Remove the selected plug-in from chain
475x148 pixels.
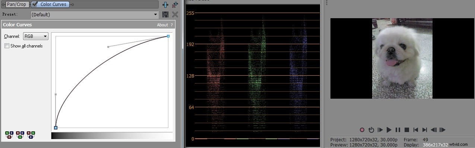click(175, 4)
